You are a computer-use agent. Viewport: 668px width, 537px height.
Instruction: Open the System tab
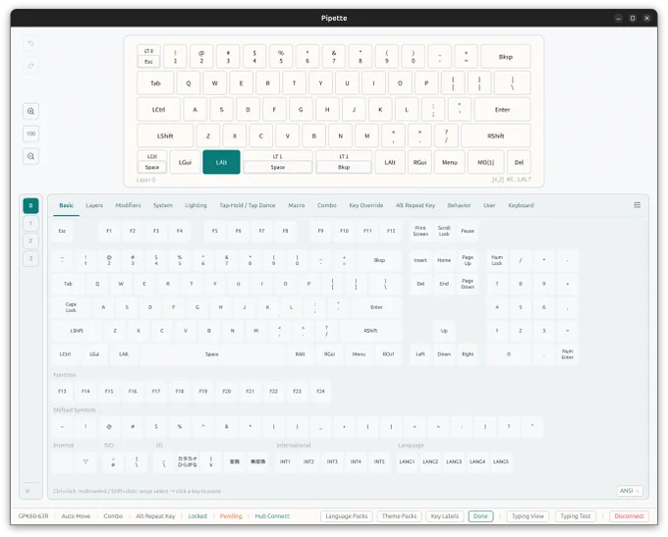tap(163, 205)
